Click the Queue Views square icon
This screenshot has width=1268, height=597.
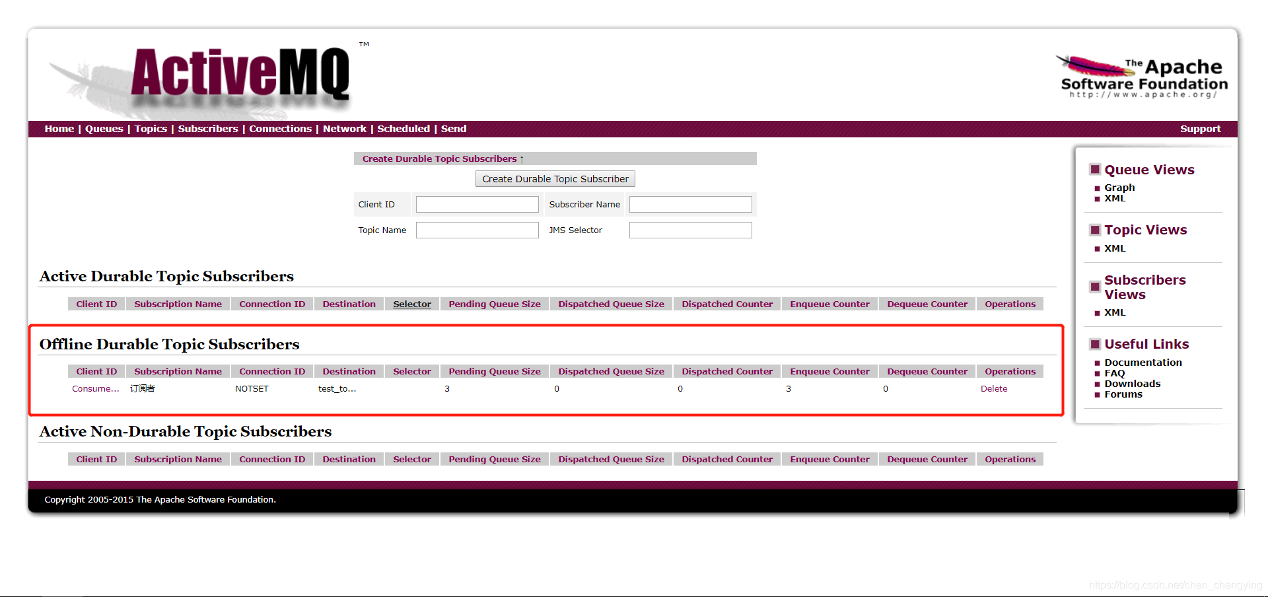[1095, 170]
